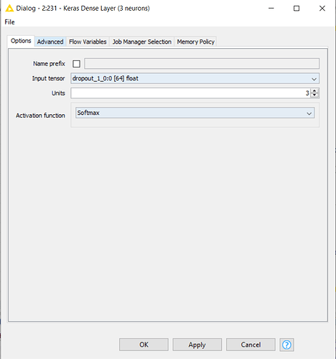Open the Memory Policy tab
Image resolution: width=336 pixels, height=359 pixels.
pyautogui.click(x=195, y=42)
